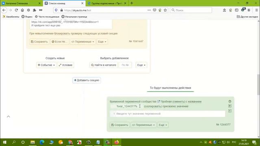Image resolution: width=260 pixels, height=146 pixels.
Task: Open the Firefox hamburger menu
Action: [x=256, y=10]
